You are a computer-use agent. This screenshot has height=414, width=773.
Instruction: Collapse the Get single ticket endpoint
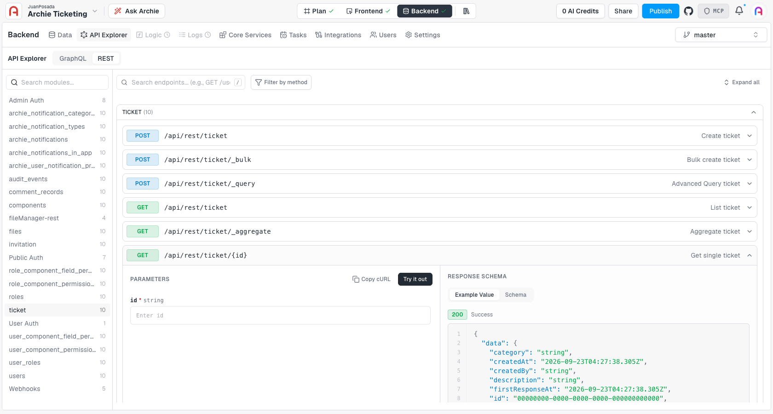(x=440, y=255)
